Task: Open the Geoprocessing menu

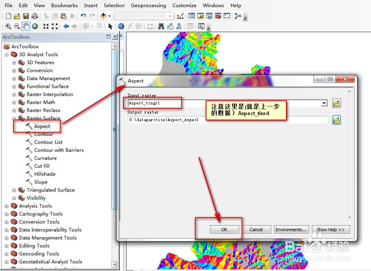Action: [148, 5]
